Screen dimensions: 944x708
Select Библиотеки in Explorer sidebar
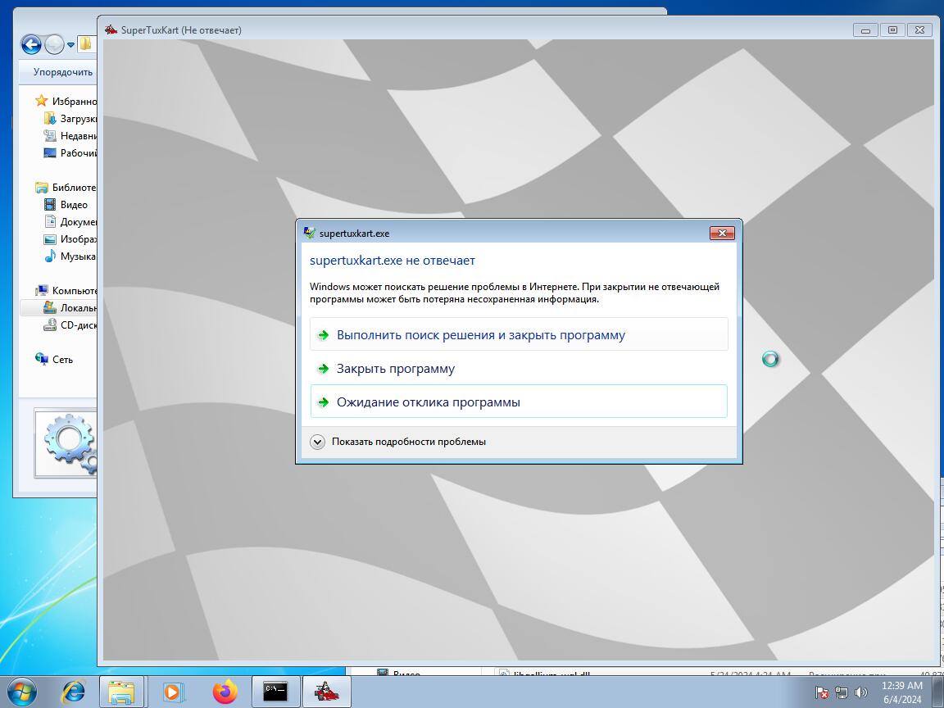pos(66,187)
